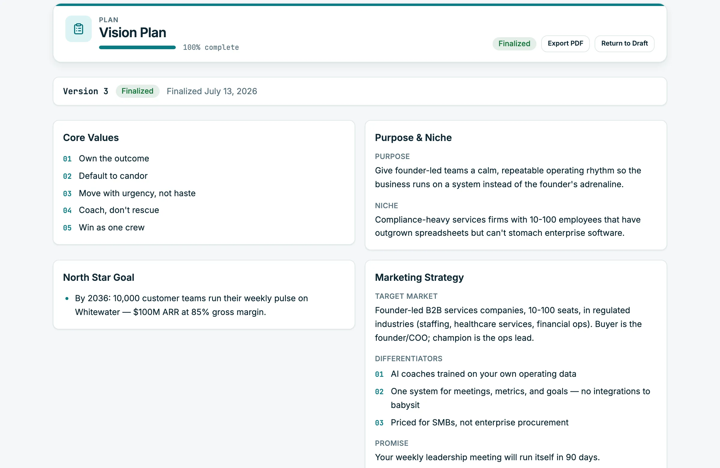The image size is (720, 468).
Task: Click the Vision Plan title
Action: pyautogui.click(x=133, y=33)
